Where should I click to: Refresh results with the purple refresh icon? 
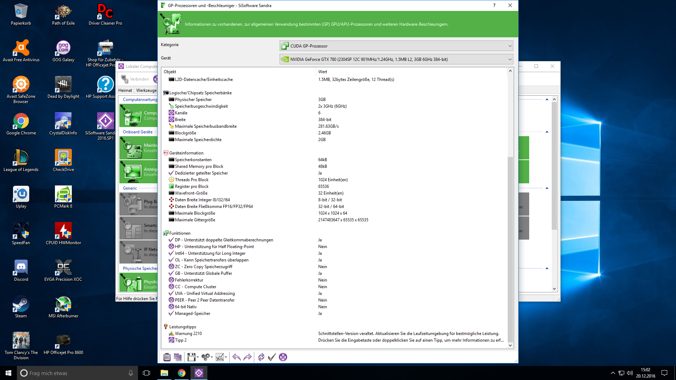tap(261, 357)
